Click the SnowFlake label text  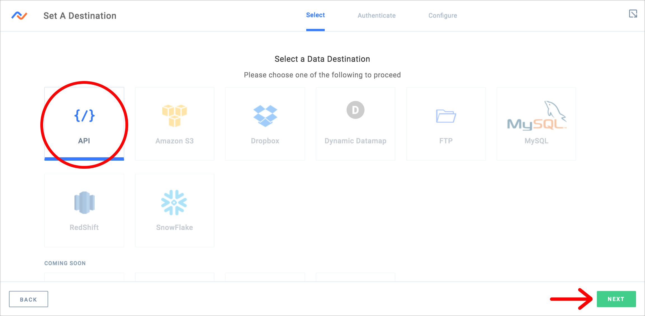point(174,227)
